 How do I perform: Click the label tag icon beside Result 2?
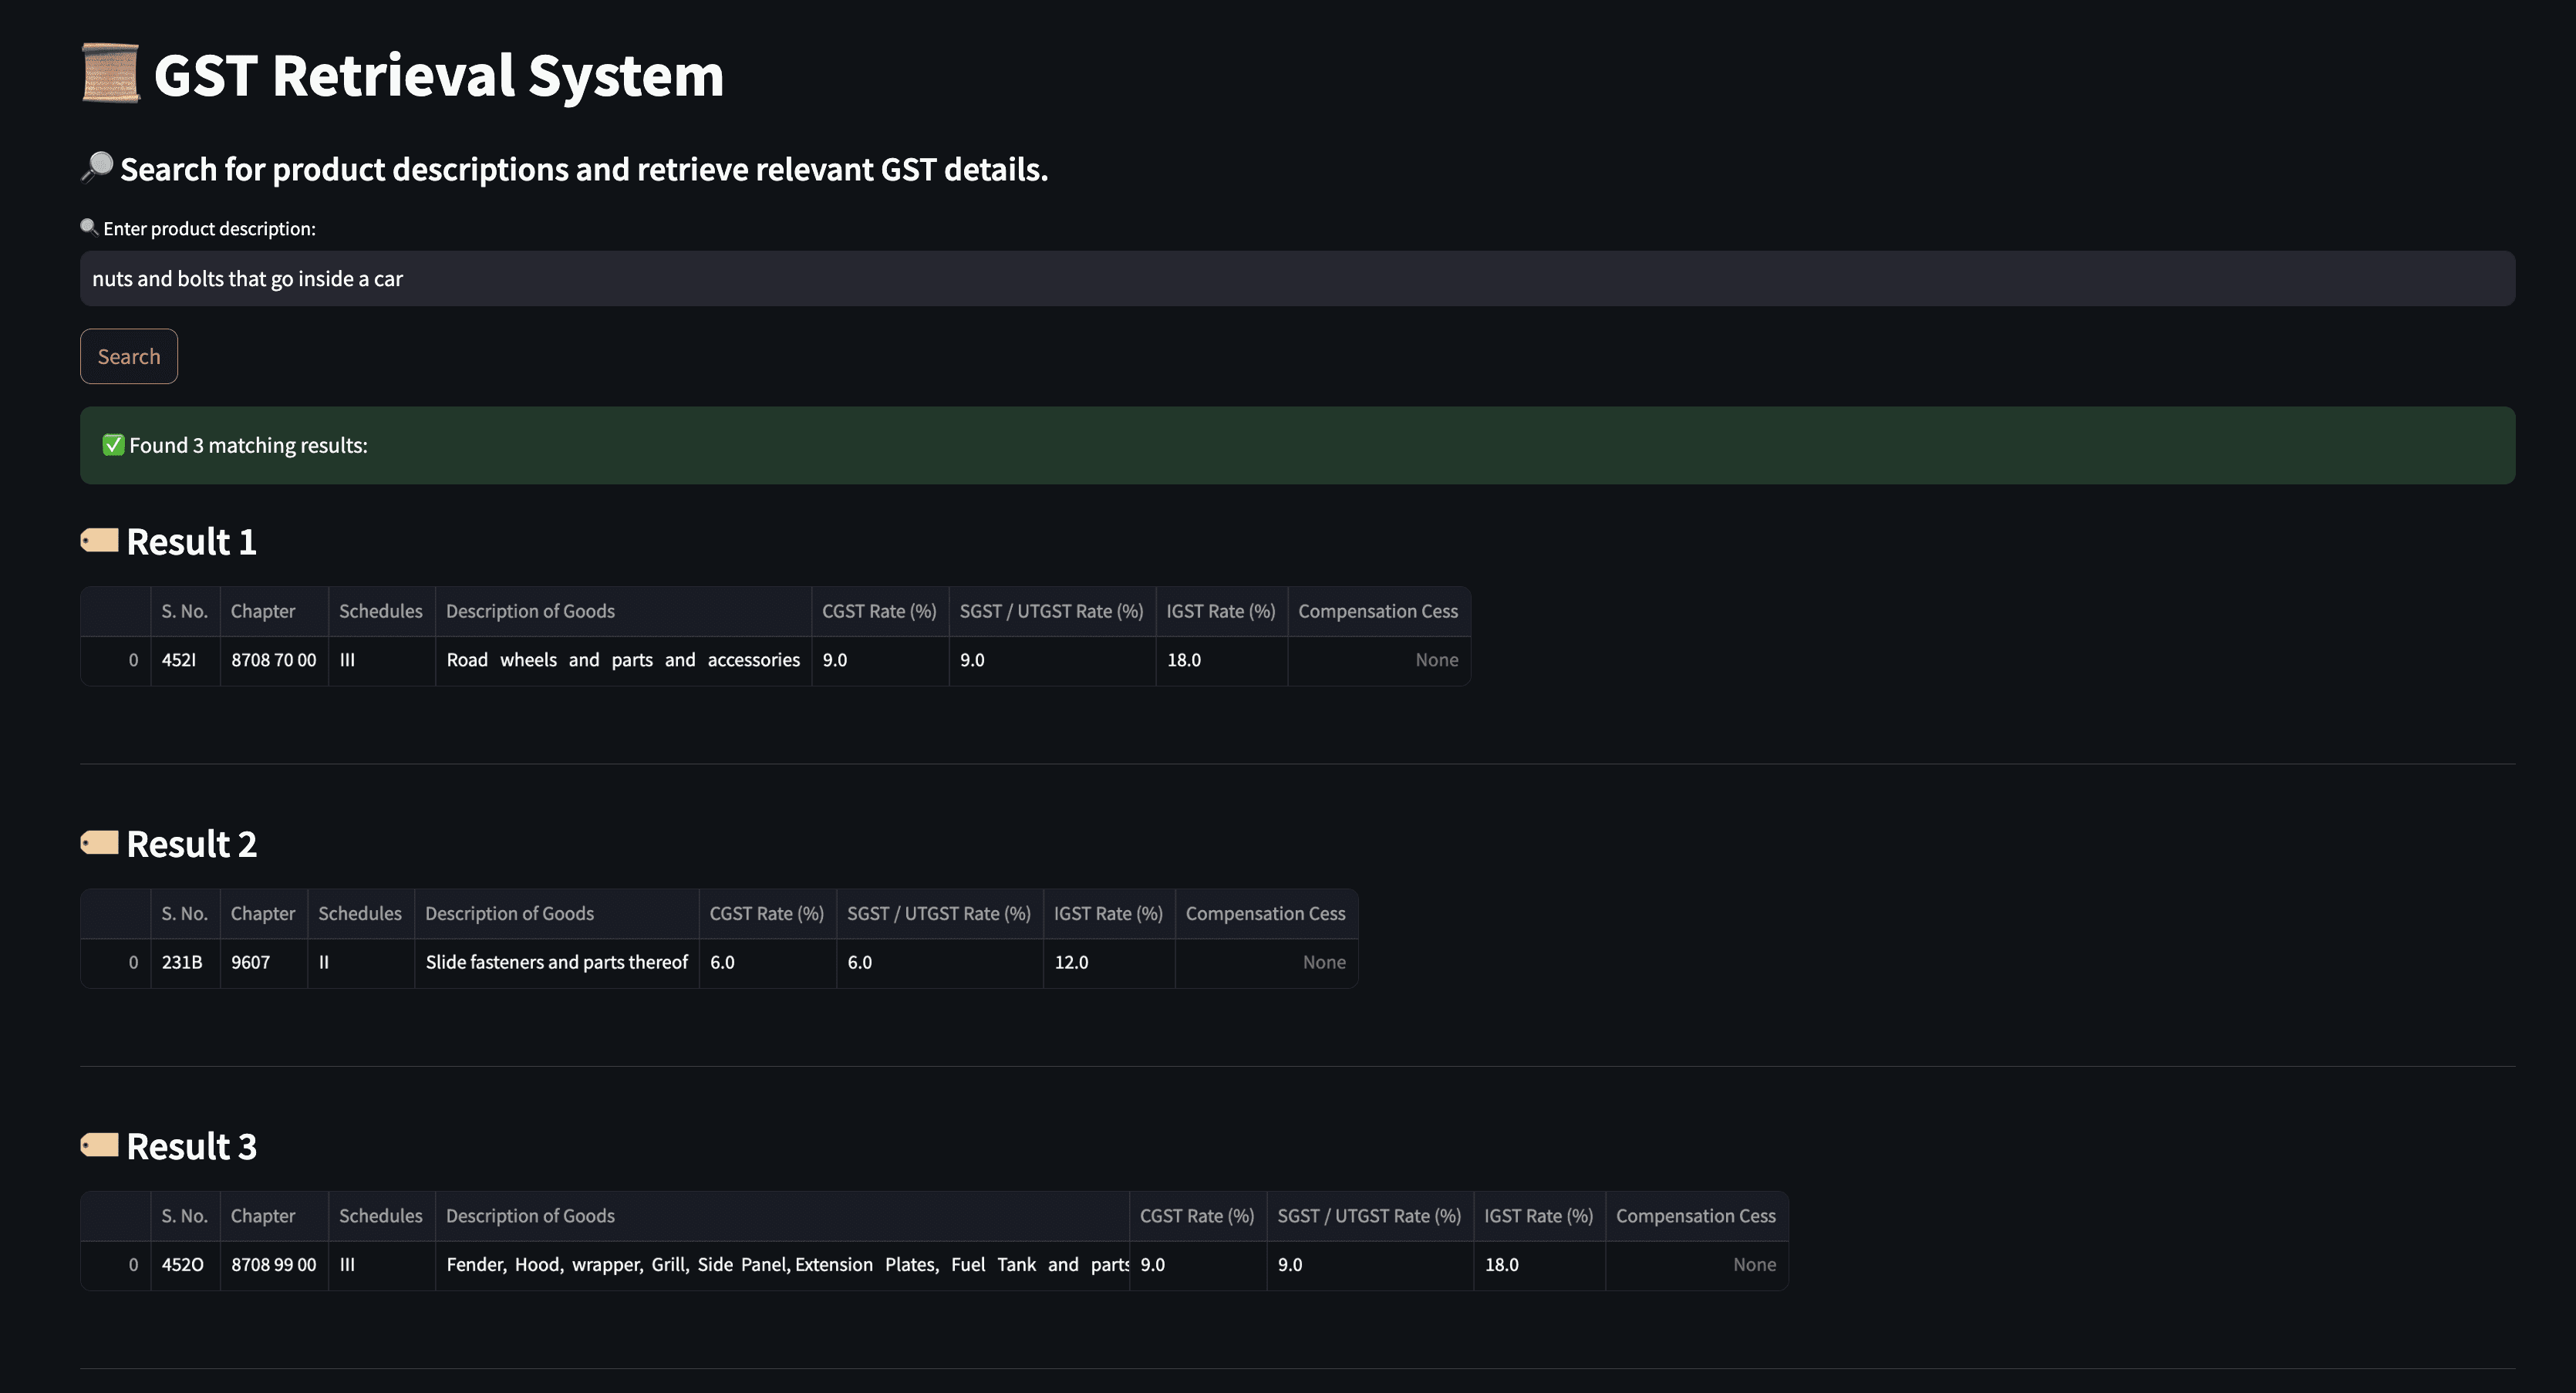pyautogui.click(x=99, y=843)
